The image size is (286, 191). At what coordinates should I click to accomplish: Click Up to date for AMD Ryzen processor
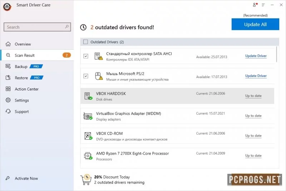click(253, 156)
